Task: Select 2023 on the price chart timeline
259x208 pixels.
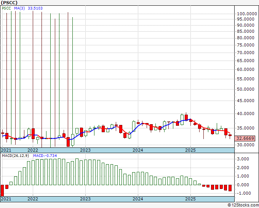Action: point(85,150)
